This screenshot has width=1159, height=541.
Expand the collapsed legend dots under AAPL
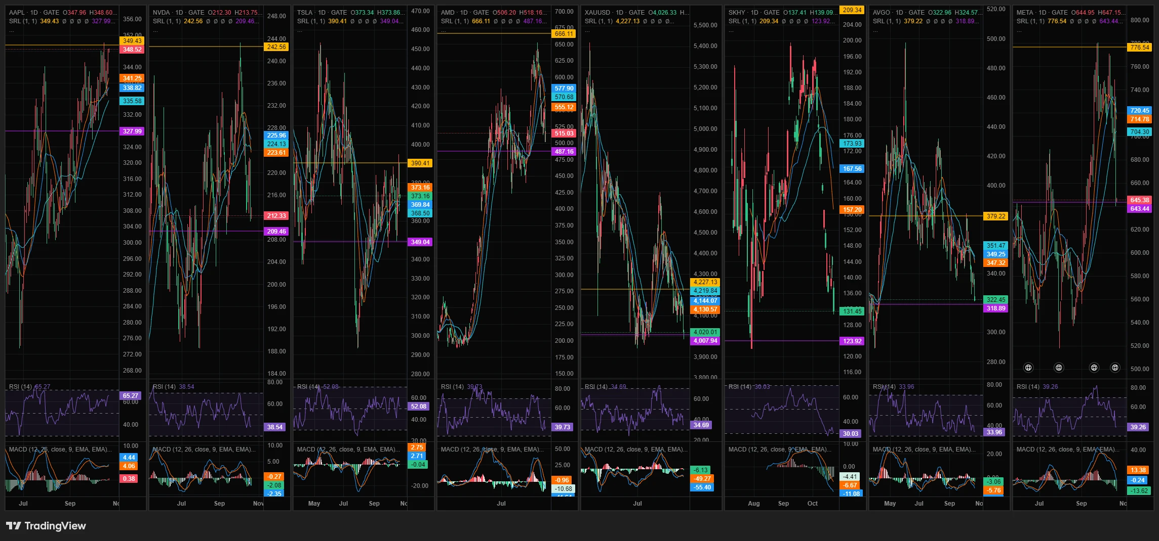coord(12,30)
